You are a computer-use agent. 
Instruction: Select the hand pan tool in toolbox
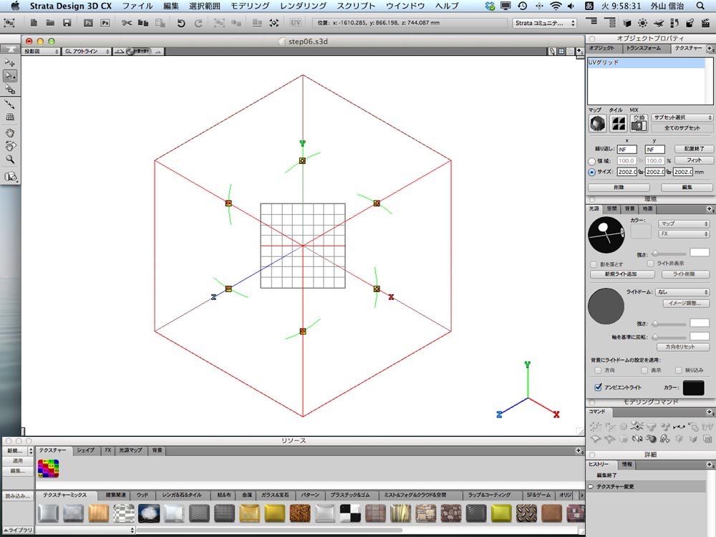[x=10, y=133]
